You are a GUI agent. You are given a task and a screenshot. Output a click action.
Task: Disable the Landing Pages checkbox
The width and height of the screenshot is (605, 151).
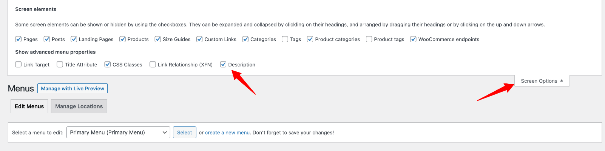click(x=74, y=39)
